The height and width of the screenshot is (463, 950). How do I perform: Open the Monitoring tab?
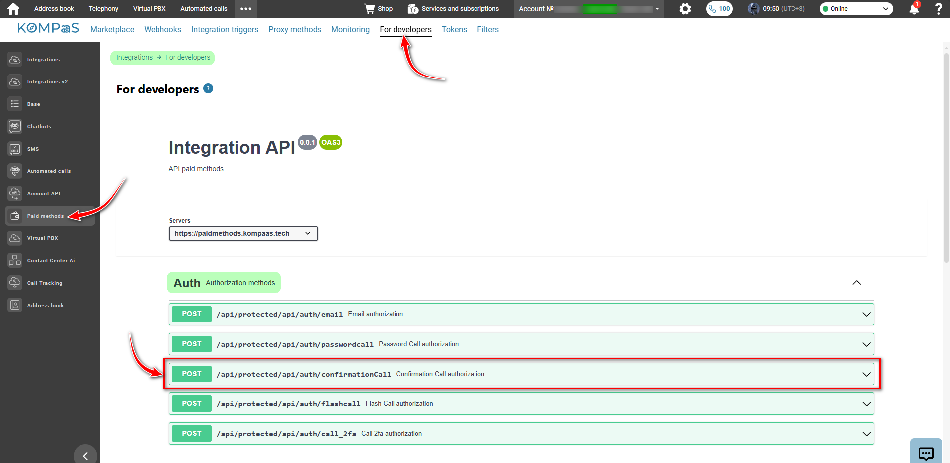coord(350,30)
